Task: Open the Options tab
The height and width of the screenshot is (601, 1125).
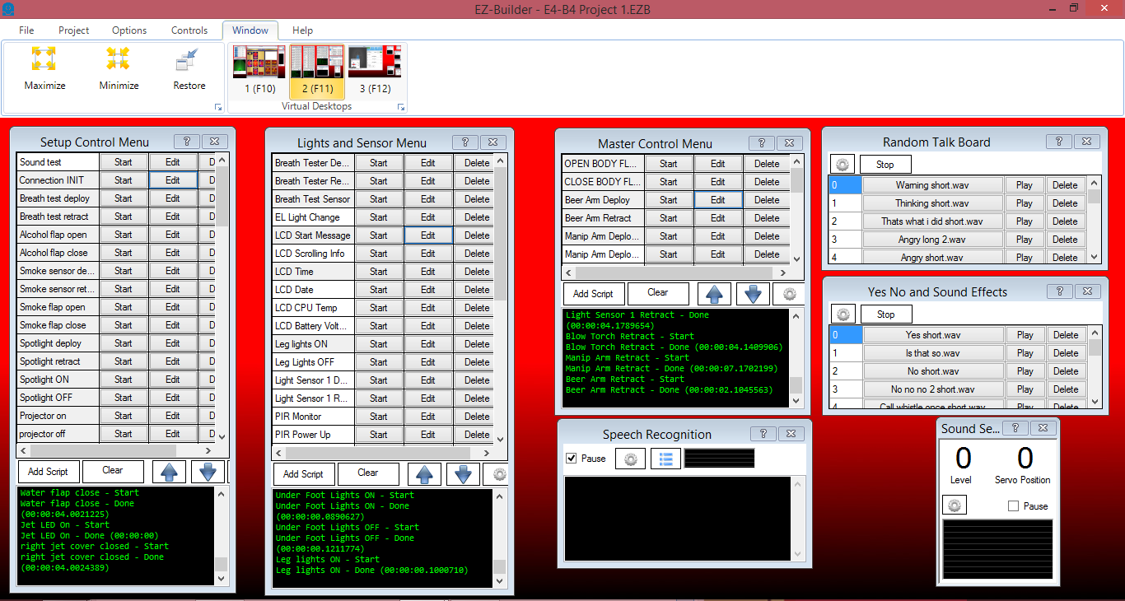Action: pos(129,30)
